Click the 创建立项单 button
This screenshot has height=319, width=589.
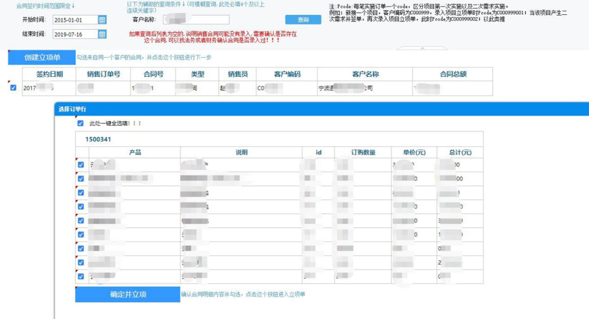coord(42,57)
